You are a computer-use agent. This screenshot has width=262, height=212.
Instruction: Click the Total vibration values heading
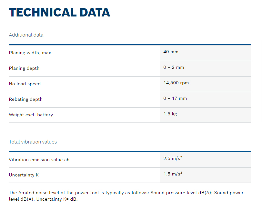[x=33, y=142]
